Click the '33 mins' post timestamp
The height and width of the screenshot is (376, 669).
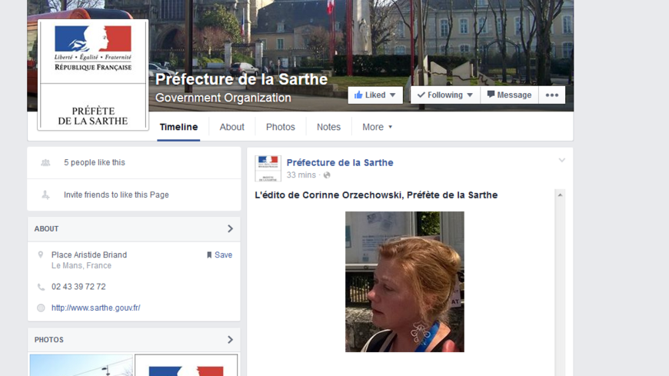pos(301,175)
